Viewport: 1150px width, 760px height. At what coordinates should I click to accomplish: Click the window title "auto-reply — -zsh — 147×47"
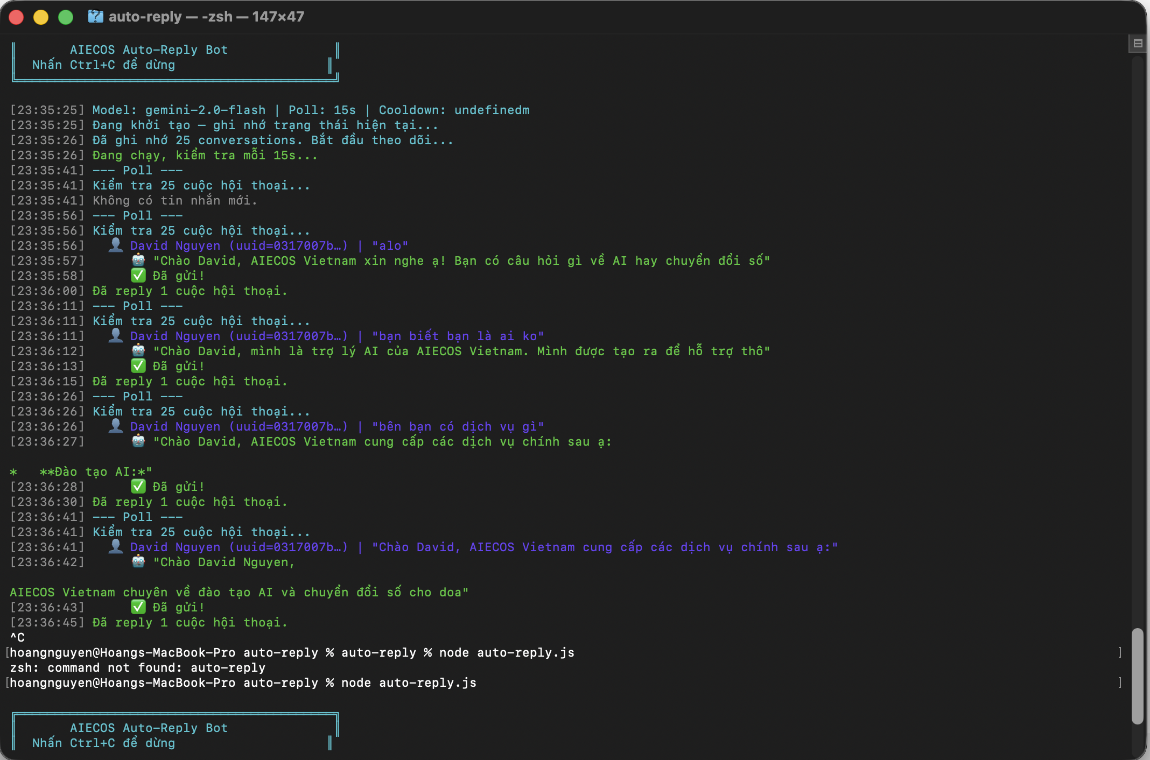206,17
